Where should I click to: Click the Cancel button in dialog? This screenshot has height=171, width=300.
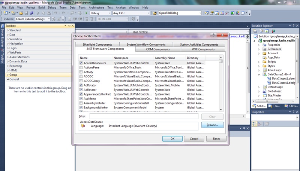(x=194, y=139)
